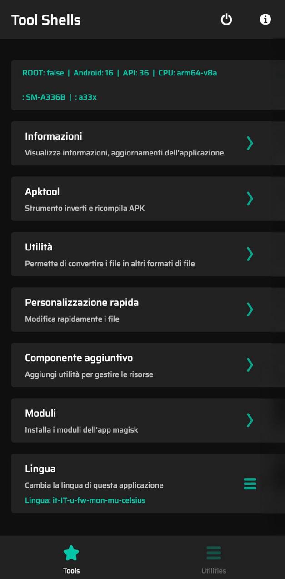Expand Componente aggiuntivo via its chevron
The height and width of the screenshot is (579, 285).
(x=250, y=365)
